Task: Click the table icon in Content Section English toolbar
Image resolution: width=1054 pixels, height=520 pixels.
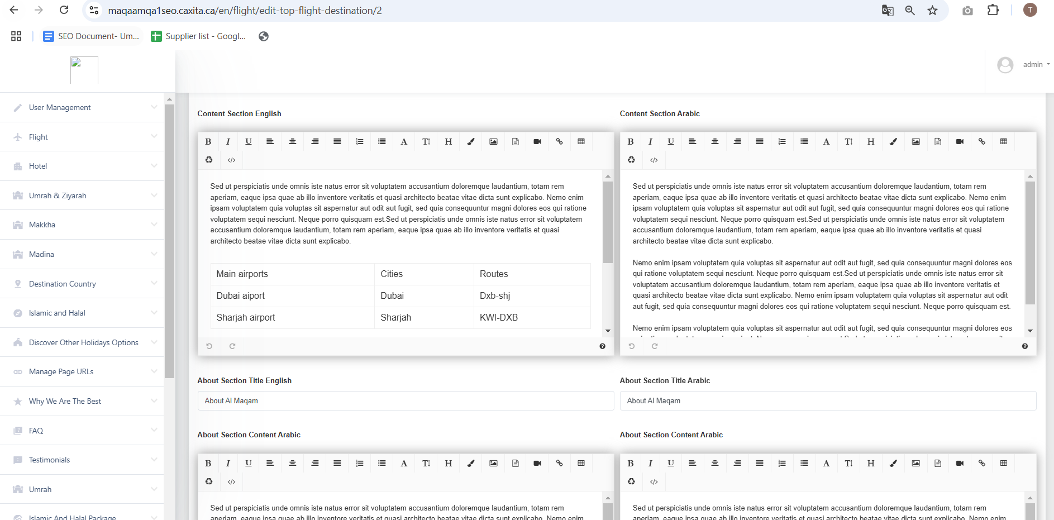Action: click(581, 142)
